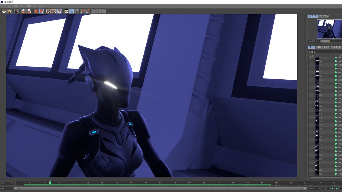Select history frame 54
This screenshot has width=342, height=192.
coord(321,61)
